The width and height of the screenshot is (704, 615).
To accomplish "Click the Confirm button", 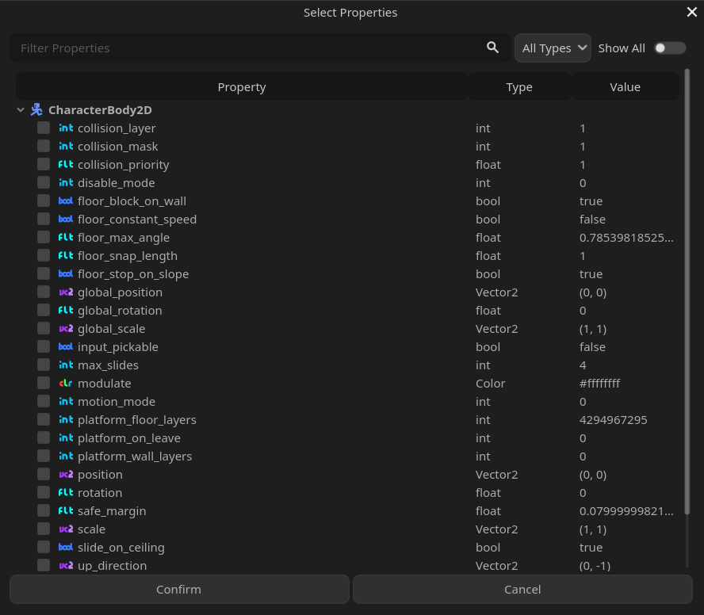I will [179, 590].
